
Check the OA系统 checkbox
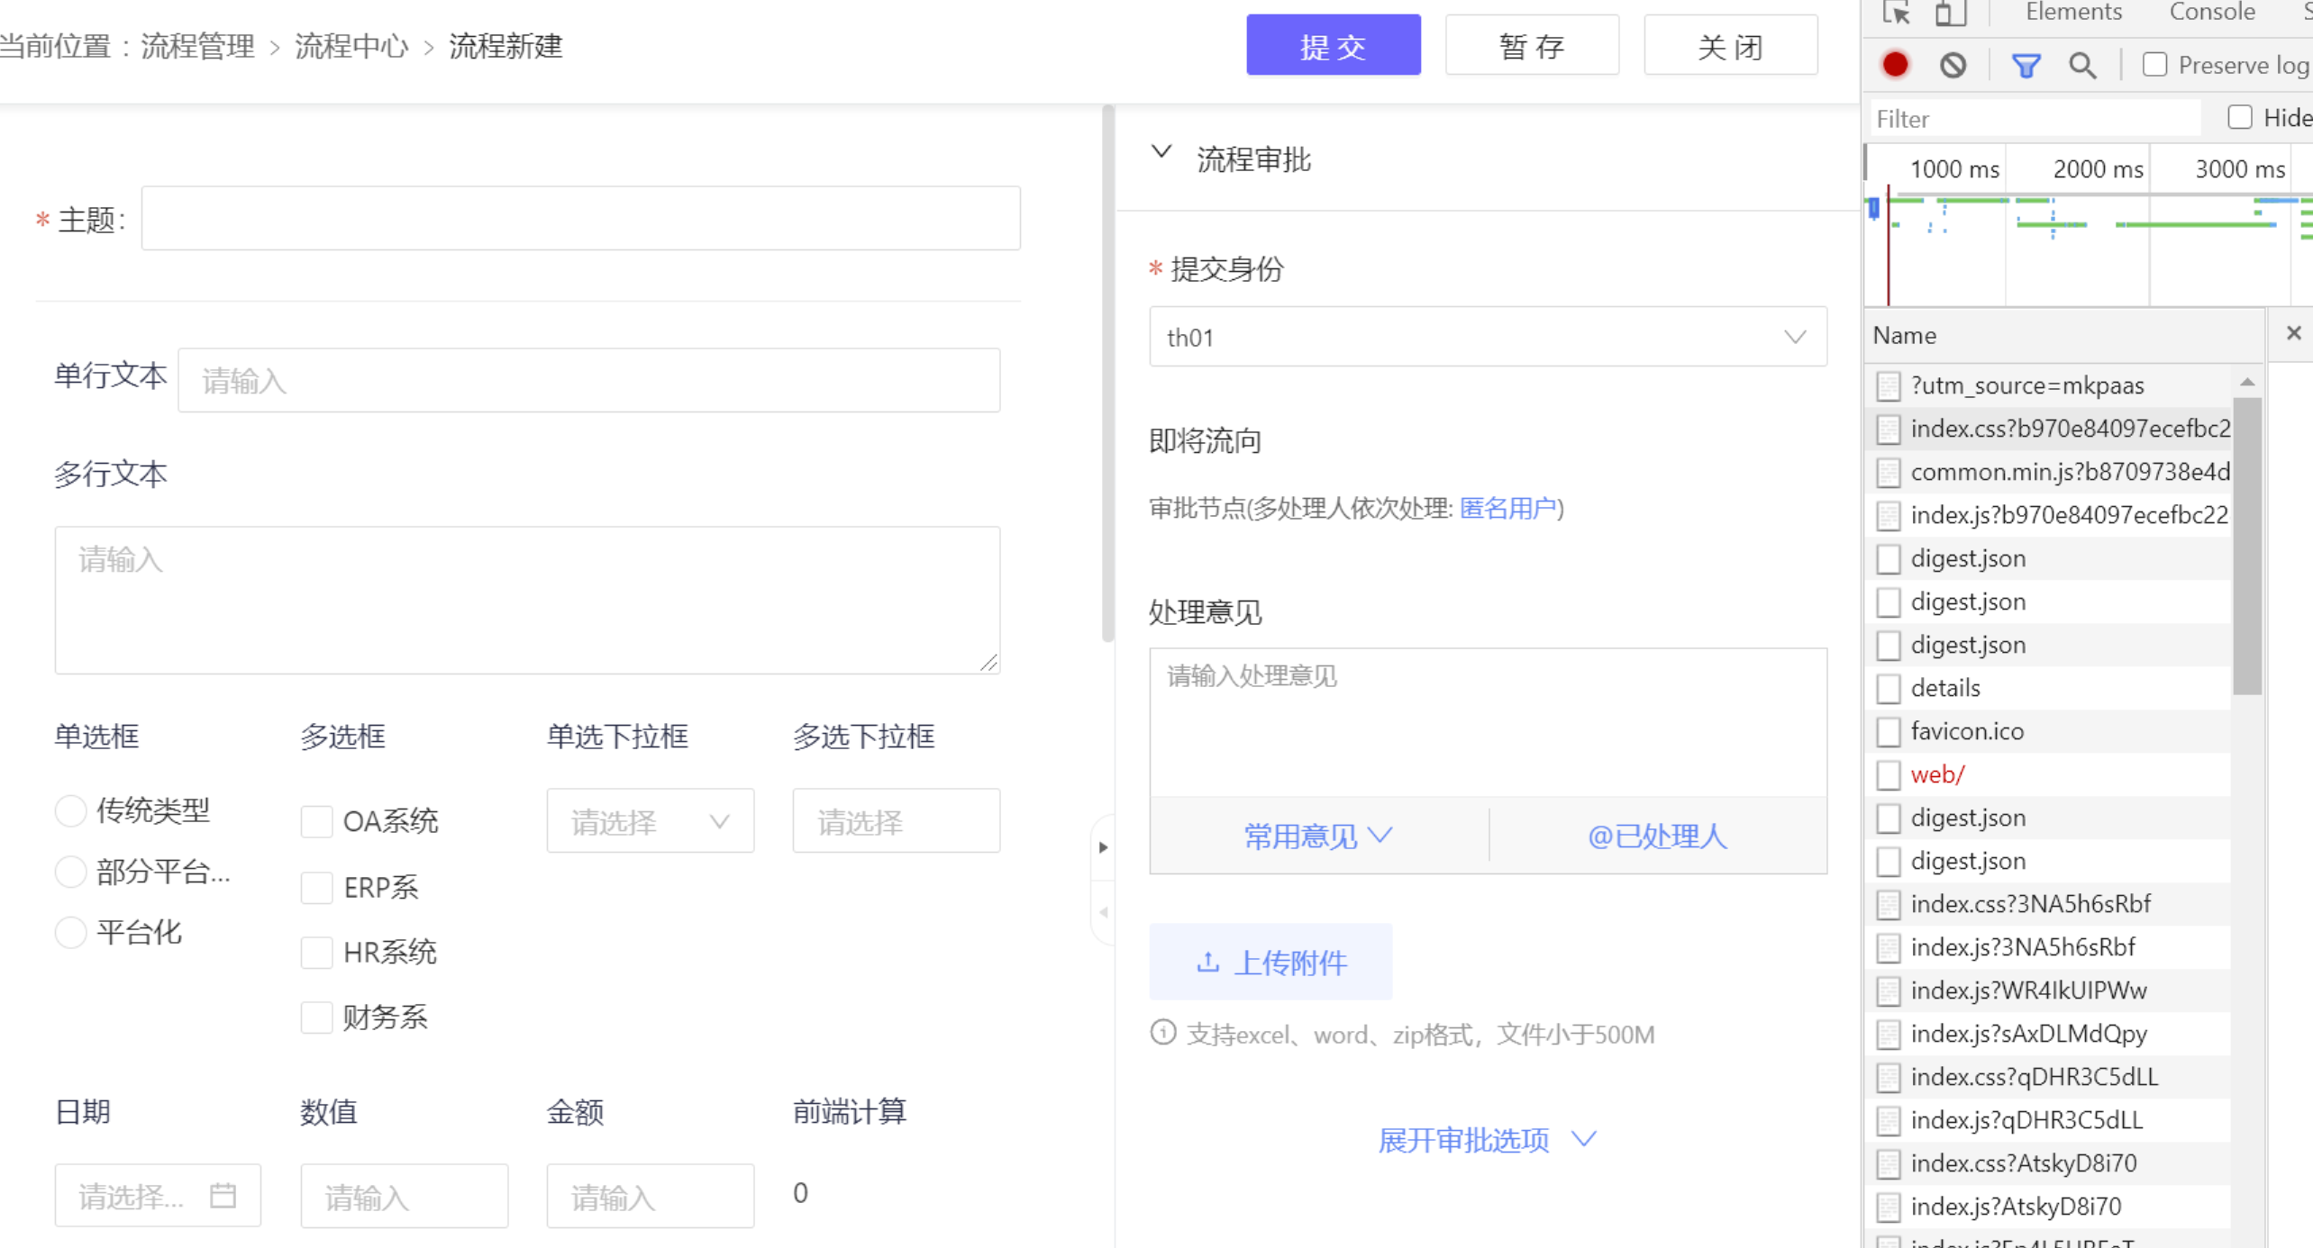click(x=316, y=821)
